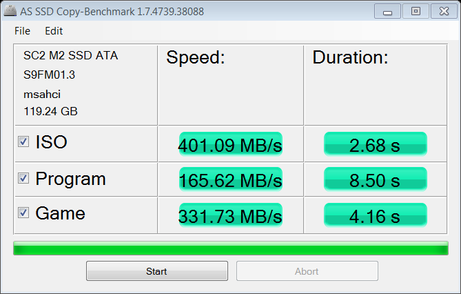Uncheck the ISO benchmark checkbox
This screenshot has width=461, height=294.
23,142
